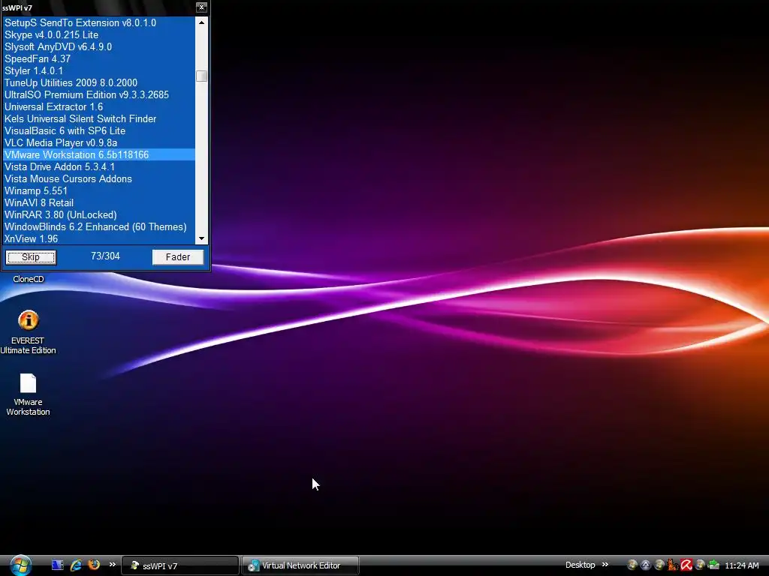Click the Safely Remove Hardware tray icon
This screenshot has height=576, width=769.
(713, 565)
